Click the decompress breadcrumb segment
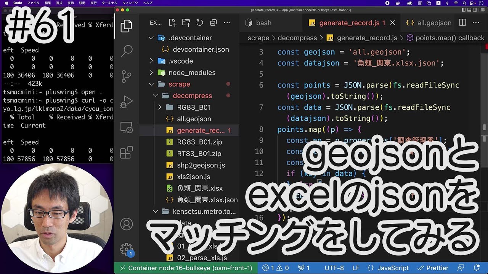This screenshot has height=274, width=488. click(297, 38)
